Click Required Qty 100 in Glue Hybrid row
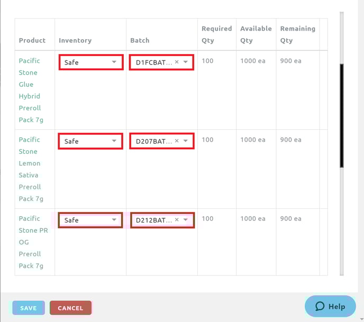The image size is (364, 322). click(207, 61)
